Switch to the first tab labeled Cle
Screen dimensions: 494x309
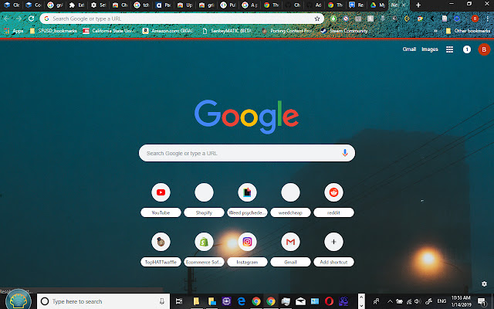click(12, 5)
